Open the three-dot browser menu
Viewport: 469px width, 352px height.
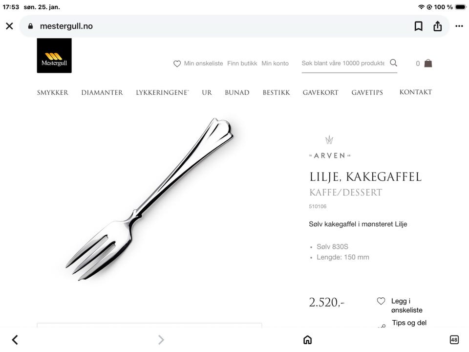tap(459, 26)
